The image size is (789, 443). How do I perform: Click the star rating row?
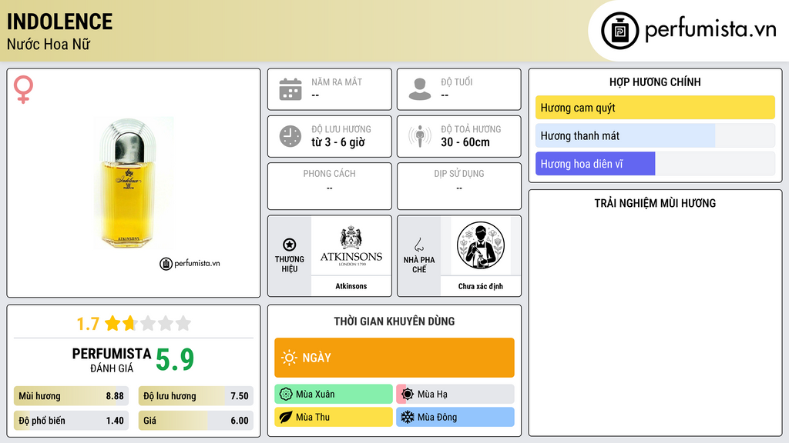point(148,323)
